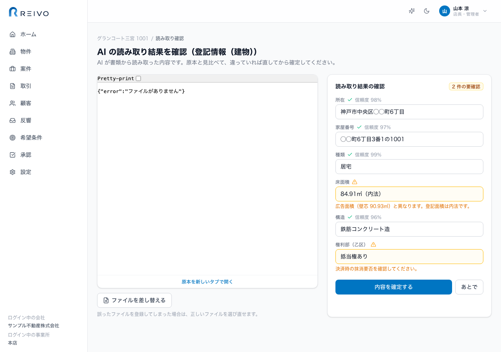Click the 信頼度 97% text
The image size is (501, 352).
(x=378, y=127)
